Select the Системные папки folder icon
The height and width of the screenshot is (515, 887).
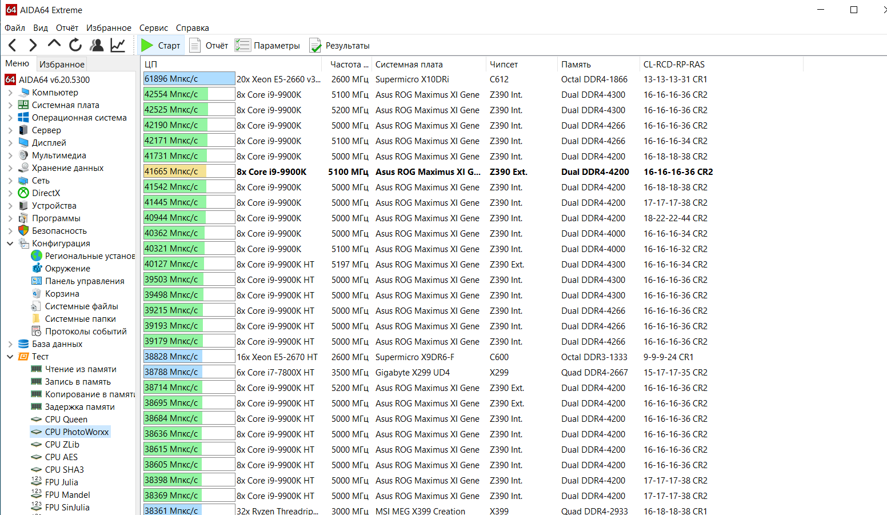[x=37, y=319]
